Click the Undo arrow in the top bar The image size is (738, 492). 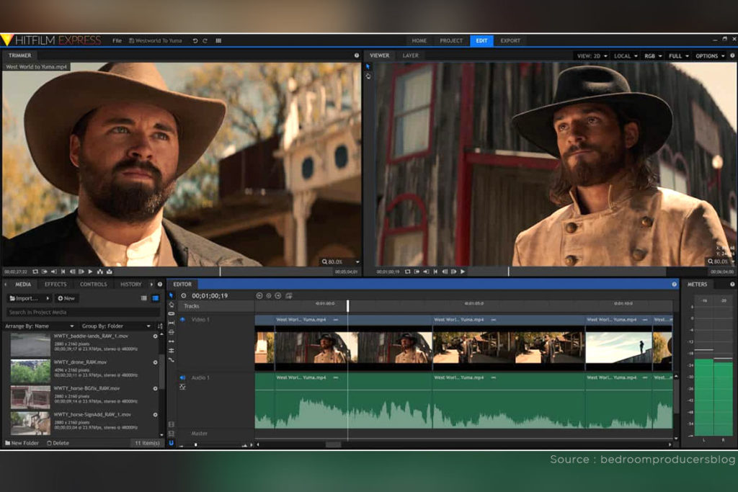point(195,41)
